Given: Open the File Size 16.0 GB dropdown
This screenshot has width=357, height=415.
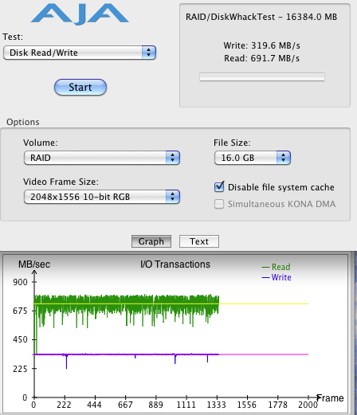Looking at the screenshot, I should click(x=253, y=158).
